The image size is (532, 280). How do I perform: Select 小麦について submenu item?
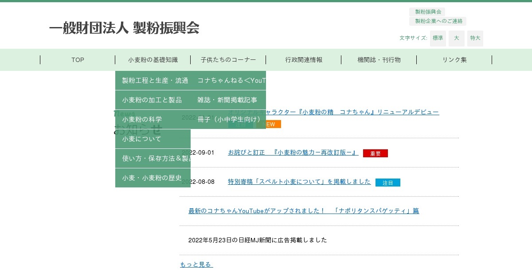pos(153,139)
